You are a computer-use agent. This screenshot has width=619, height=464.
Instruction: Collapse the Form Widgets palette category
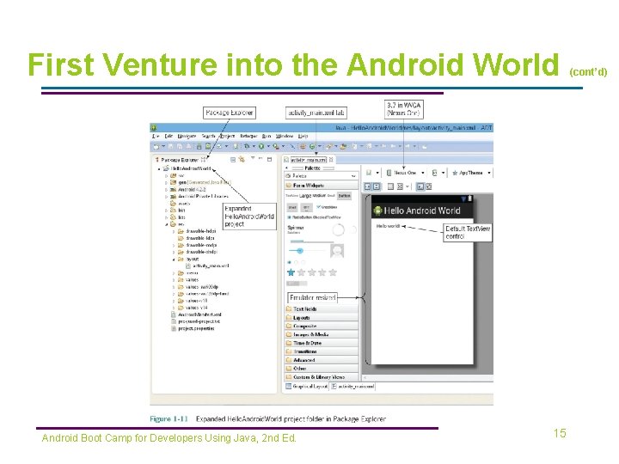click(322, 185)
